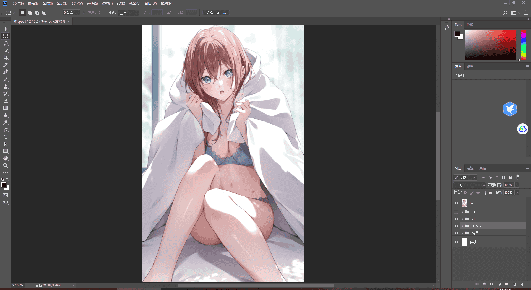Select the Hand tool

click(6, 158)
